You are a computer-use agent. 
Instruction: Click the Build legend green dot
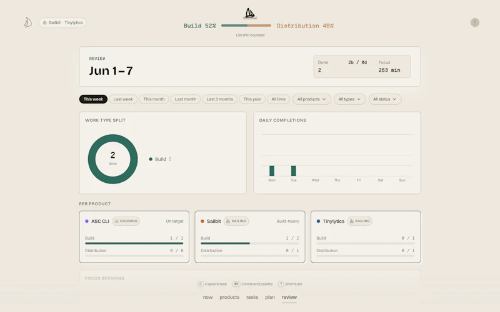[151, 159]
